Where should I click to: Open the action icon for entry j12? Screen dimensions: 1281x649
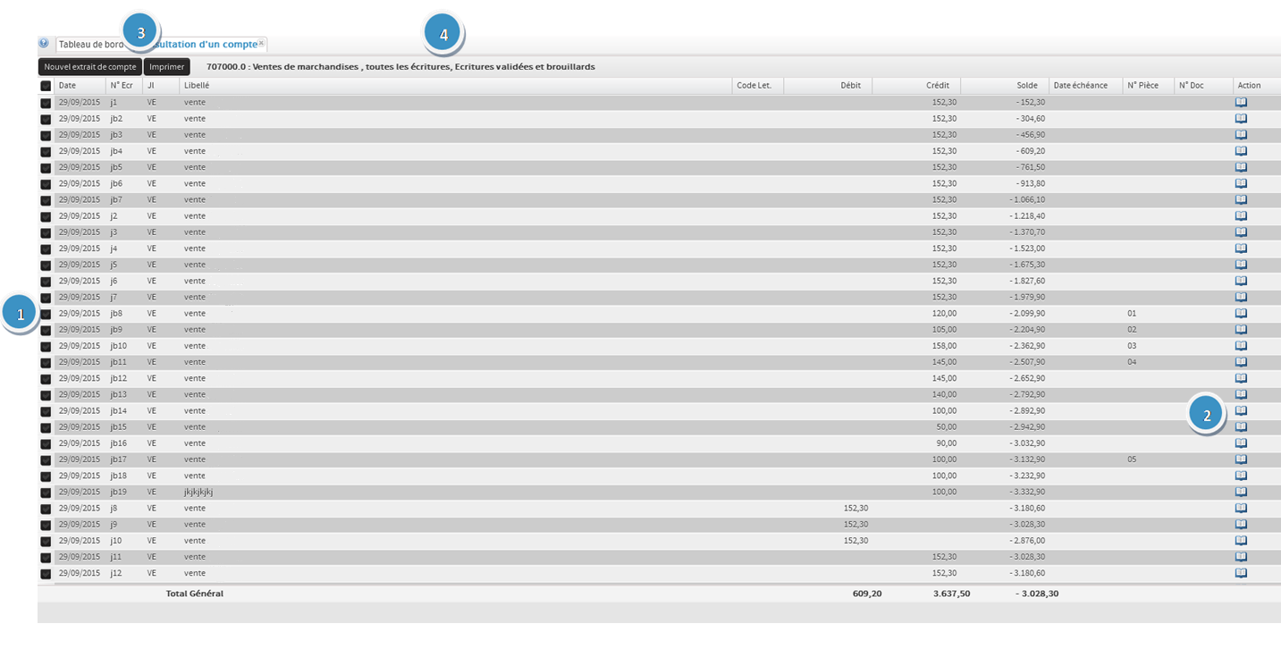(x=1241, y=573)
